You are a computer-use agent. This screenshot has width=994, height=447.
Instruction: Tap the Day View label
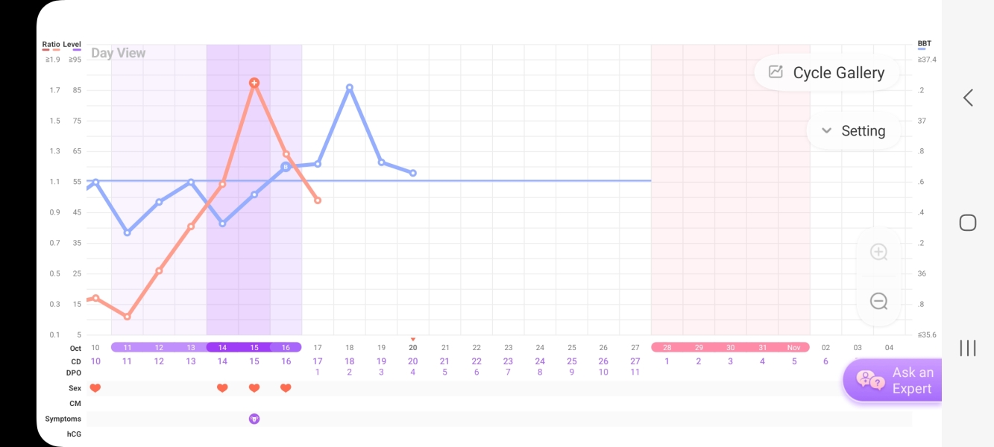[x=119, y=53]
